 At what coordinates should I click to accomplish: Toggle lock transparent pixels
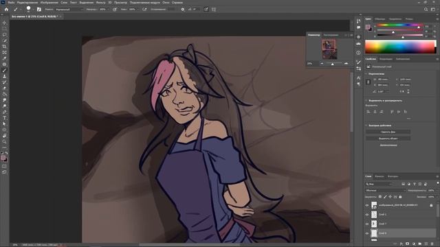(x=380, y=197)
